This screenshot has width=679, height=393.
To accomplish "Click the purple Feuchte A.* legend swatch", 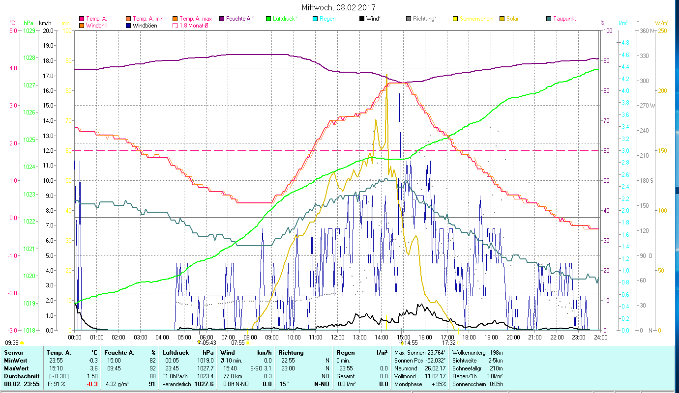I will (x=221, y=19).
